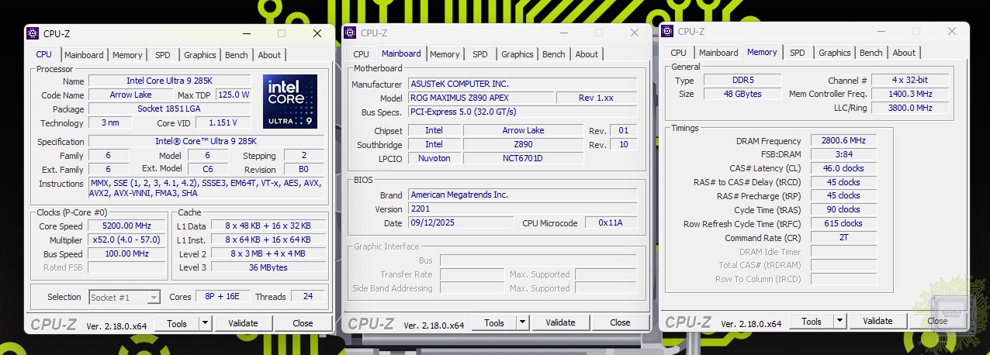Click CPU-Z app icon in first window title bar
This screenshot has height=355, width=990.
[x=33, y=33]
